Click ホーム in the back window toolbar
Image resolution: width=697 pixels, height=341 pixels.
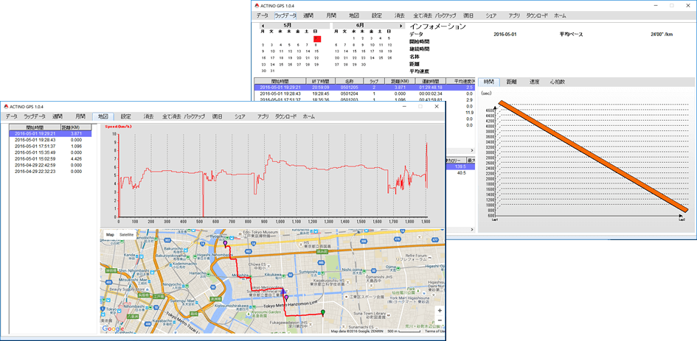pyautogui.click(x=560, y=15)
